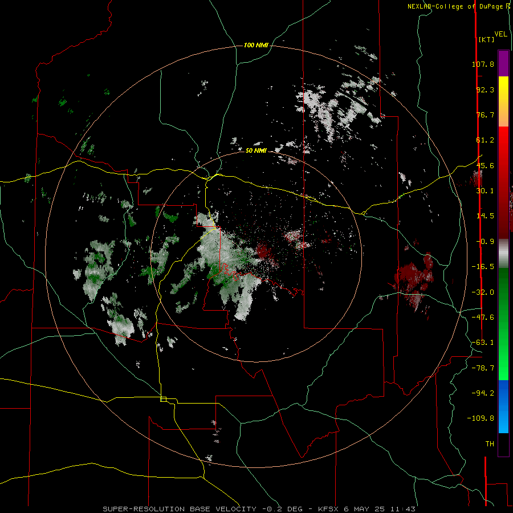Click the 61.2 scale value
The height and width of the screenshot is (513, 513).
485,140
